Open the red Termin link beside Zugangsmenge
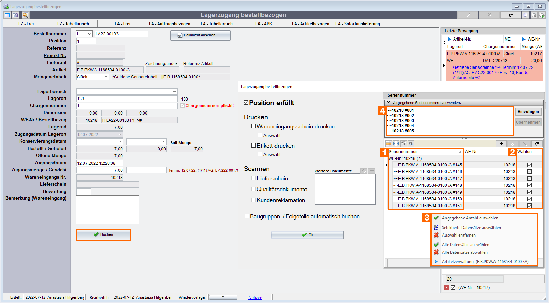 tap(203, 170)
